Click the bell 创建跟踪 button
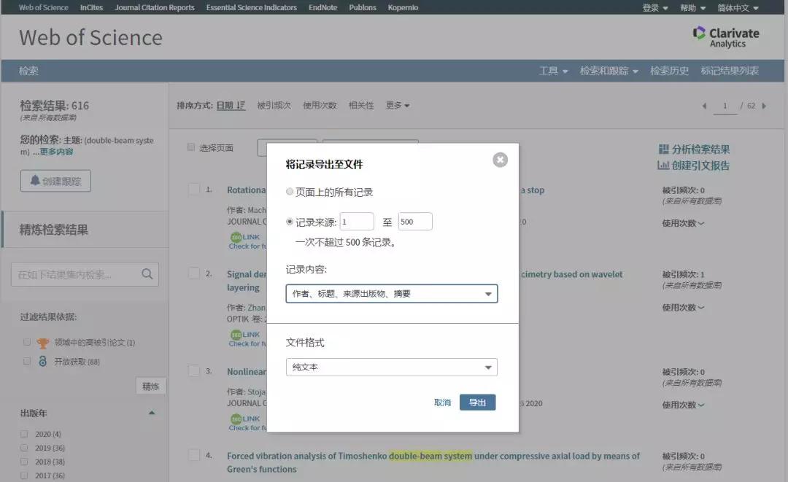Viewport: 788px width, 482px height. pyautogui.click(x=55, y=181)
